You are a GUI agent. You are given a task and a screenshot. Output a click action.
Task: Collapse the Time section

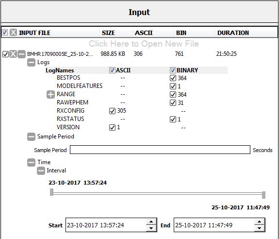pyautogui.click(x=31, y=162)
